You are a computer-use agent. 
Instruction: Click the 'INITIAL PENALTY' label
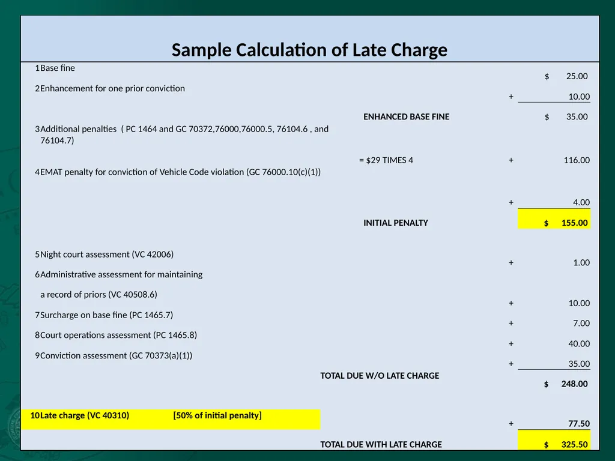(395, 223)
